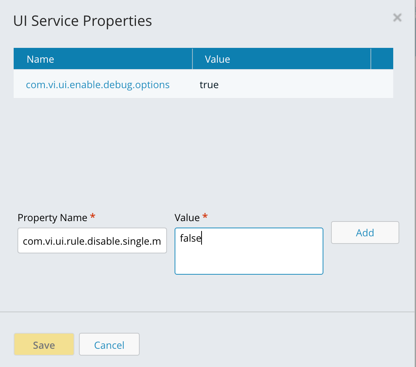Cancel the property changes
The image size is (416, 367).
[x=109, y=345]
